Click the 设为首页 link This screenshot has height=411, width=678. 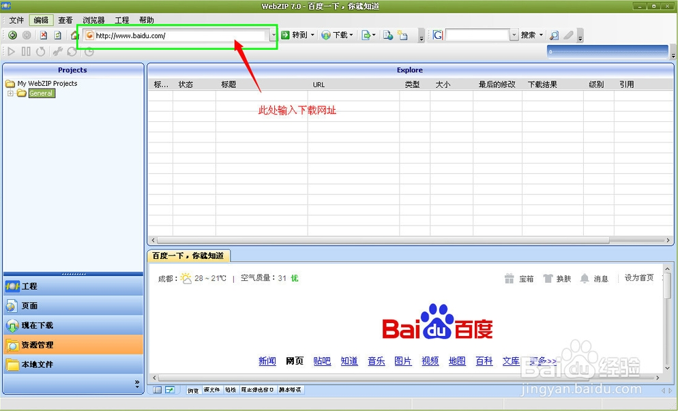pyautogui.click(x=639, y=278)
